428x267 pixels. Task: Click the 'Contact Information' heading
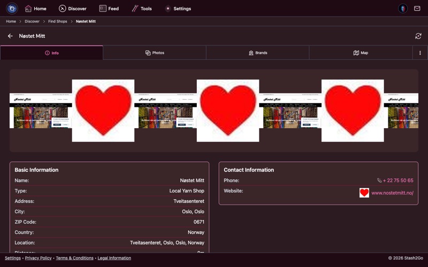point(249,170)
